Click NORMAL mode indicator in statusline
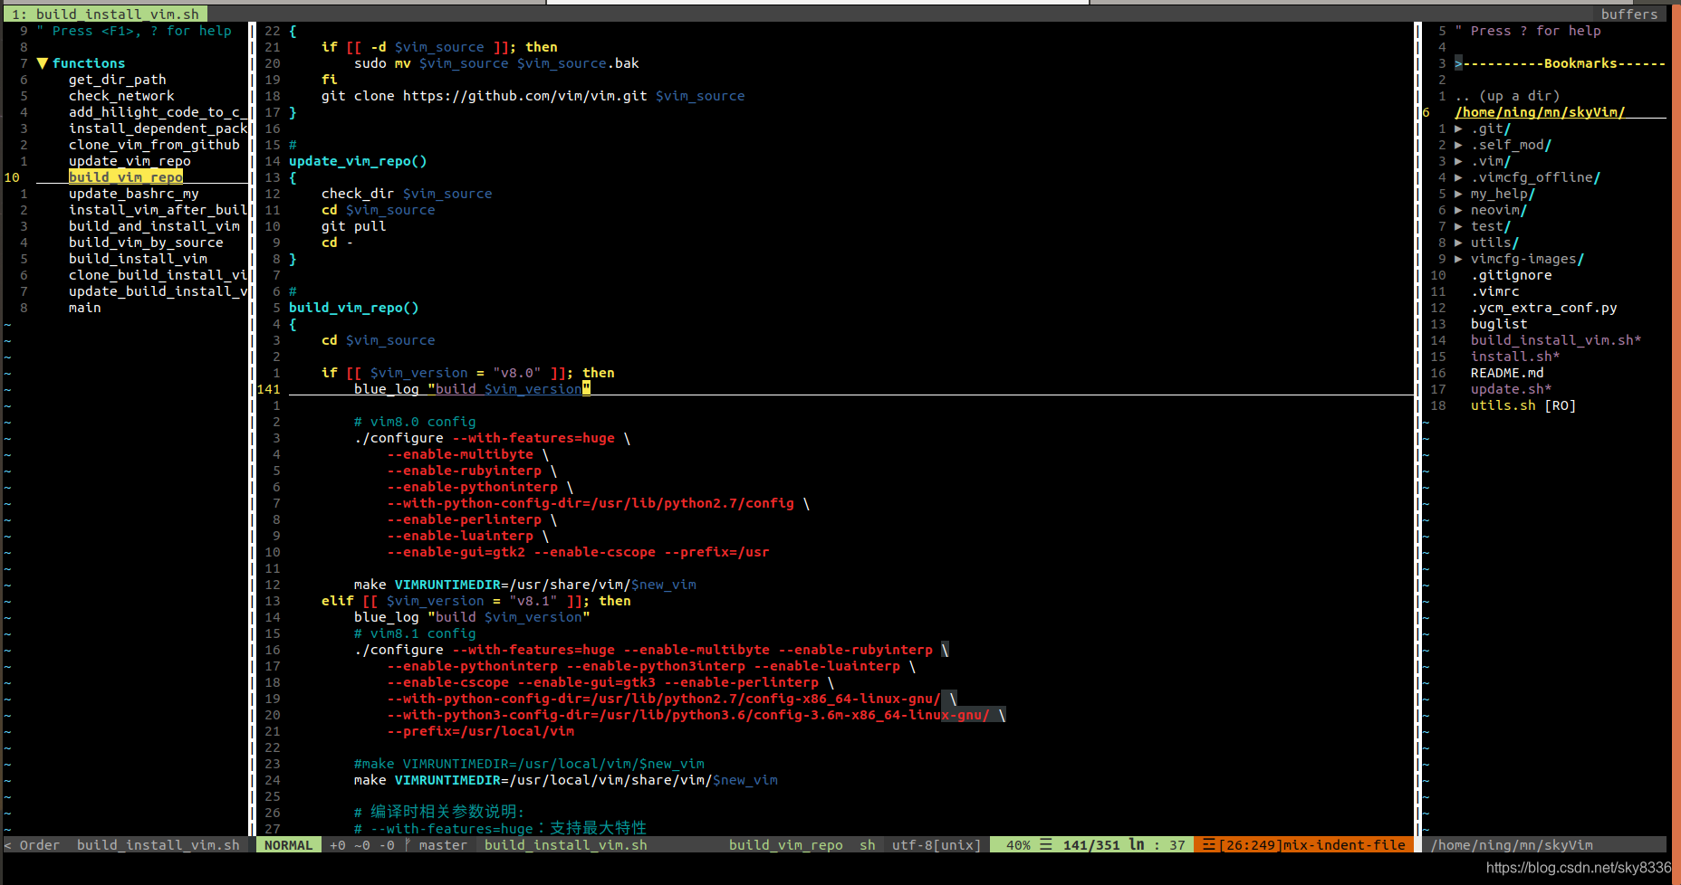1681x885 pixels. [x=288, y=845]
